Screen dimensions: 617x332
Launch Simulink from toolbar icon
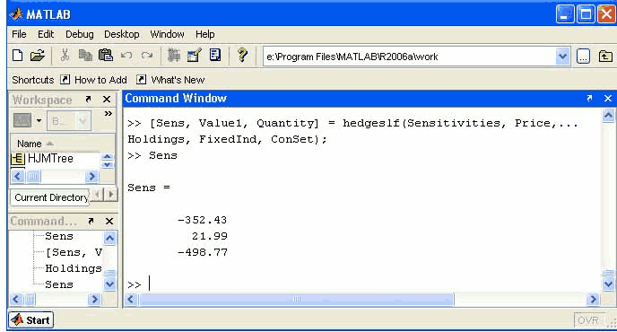(174, 55)
